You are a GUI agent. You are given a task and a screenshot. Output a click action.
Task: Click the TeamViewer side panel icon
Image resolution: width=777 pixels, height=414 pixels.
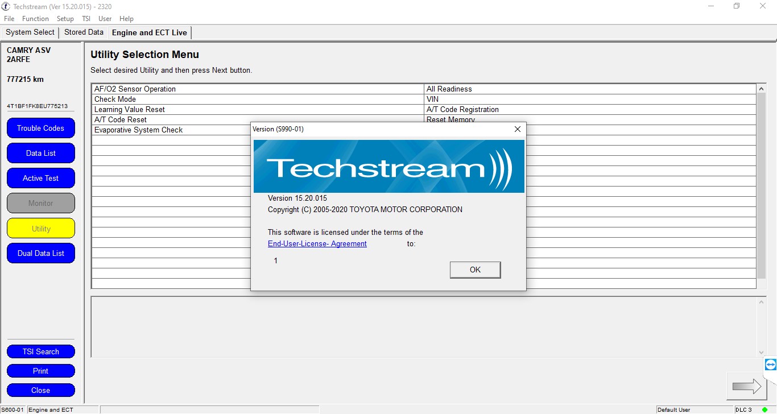click(x=771, y=365)
